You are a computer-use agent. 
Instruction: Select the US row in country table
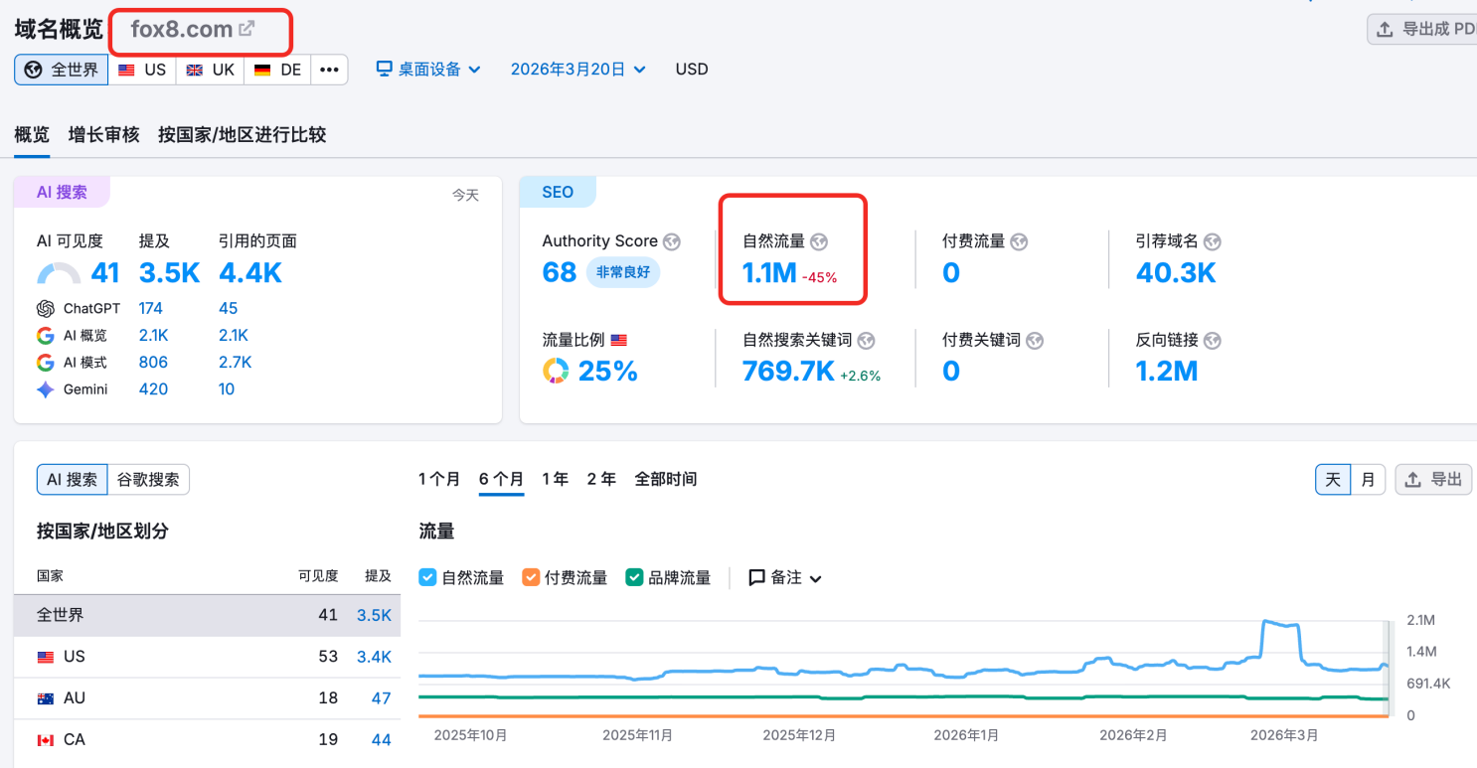[207, 657]
